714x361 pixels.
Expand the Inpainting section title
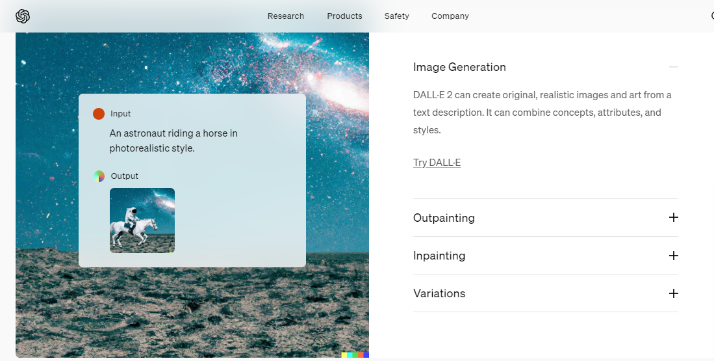439,256
